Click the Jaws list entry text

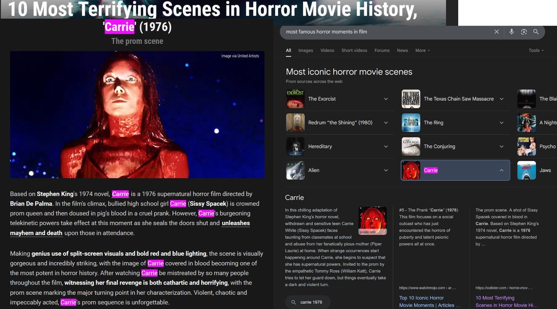545,170
